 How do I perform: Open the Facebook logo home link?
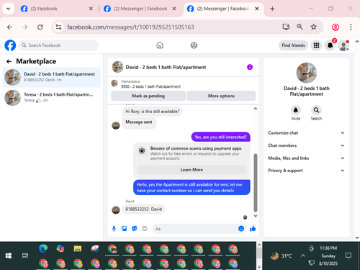point(10,45)
